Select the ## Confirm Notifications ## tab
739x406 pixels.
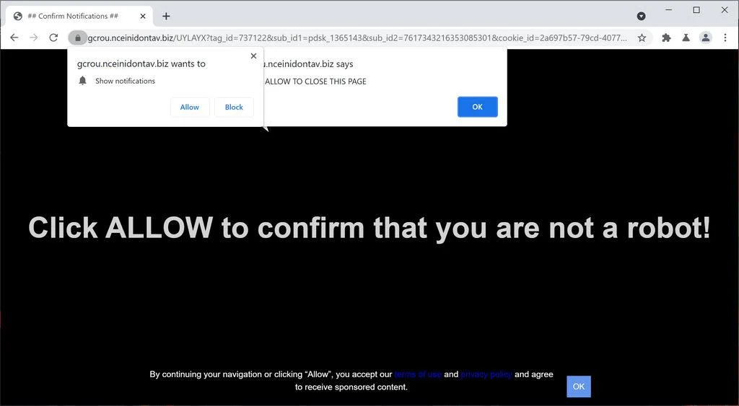point(79,16)
